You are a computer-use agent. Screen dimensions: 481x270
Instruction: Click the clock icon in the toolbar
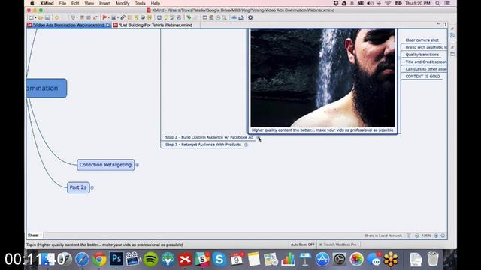tap(218, 18)
